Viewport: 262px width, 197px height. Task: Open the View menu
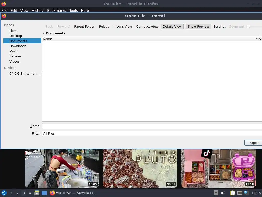(24, 10)
